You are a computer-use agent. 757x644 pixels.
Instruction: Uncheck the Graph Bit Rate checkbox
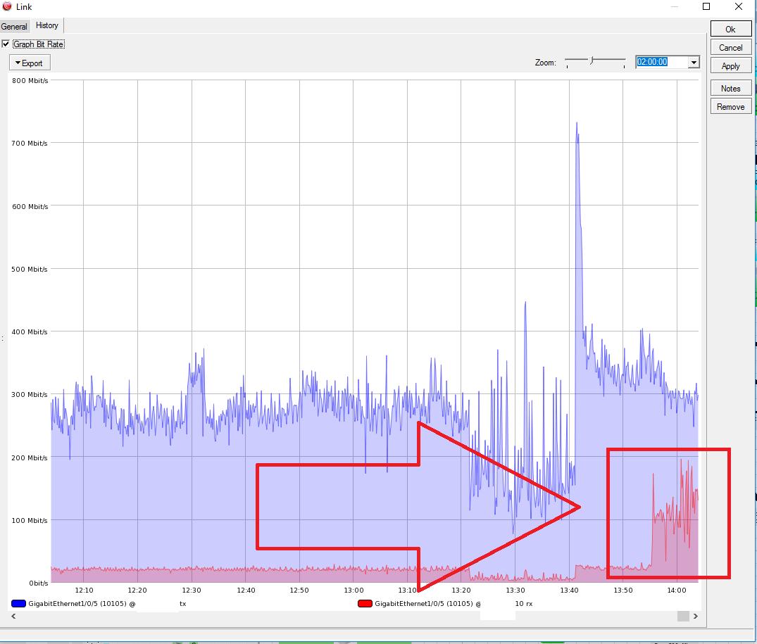(x=6, y=44)
